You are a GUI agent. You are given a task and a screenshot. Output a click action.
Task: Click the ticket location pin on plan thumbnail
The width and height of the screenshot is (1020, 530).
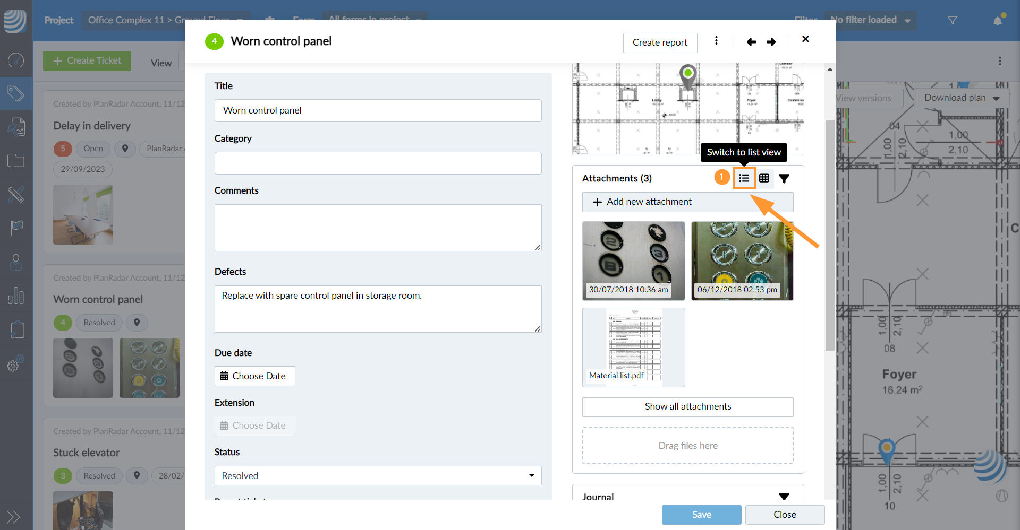coord(688,76)
